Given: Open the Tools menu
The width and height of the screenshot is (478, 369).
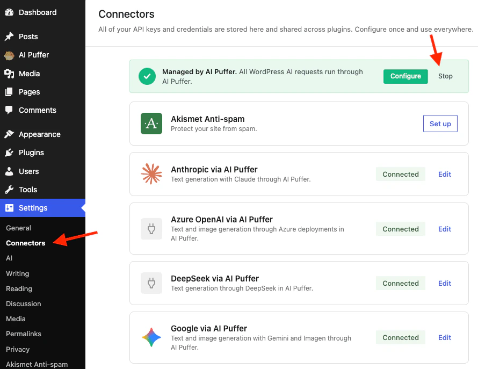Looking at the screenshot, I should click(28, 190).
